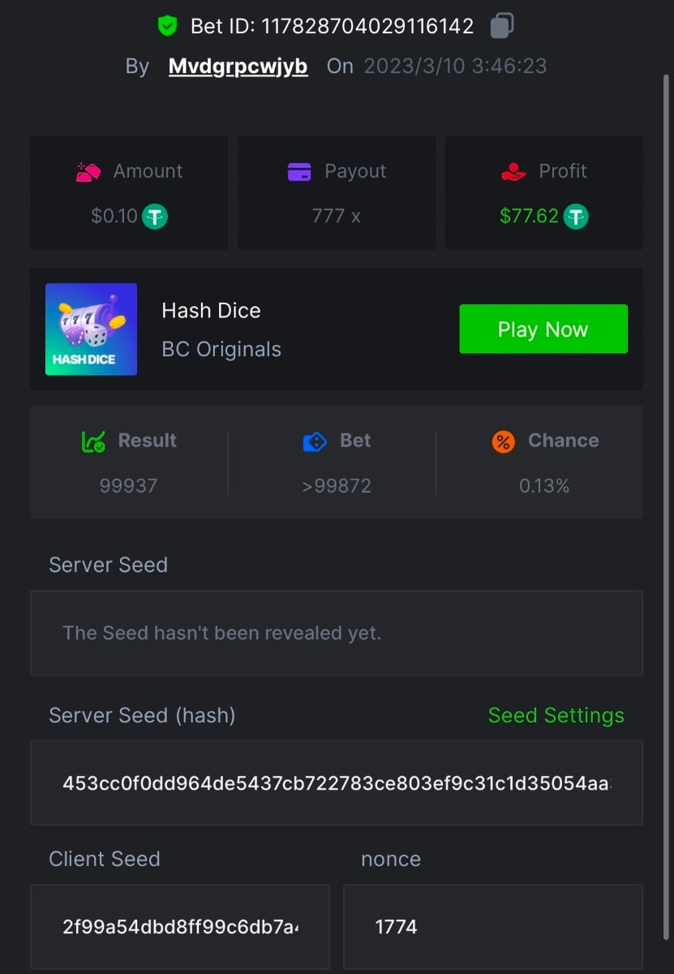Click the Hash Dice game title
674x974 pixels.
point(211,311)
